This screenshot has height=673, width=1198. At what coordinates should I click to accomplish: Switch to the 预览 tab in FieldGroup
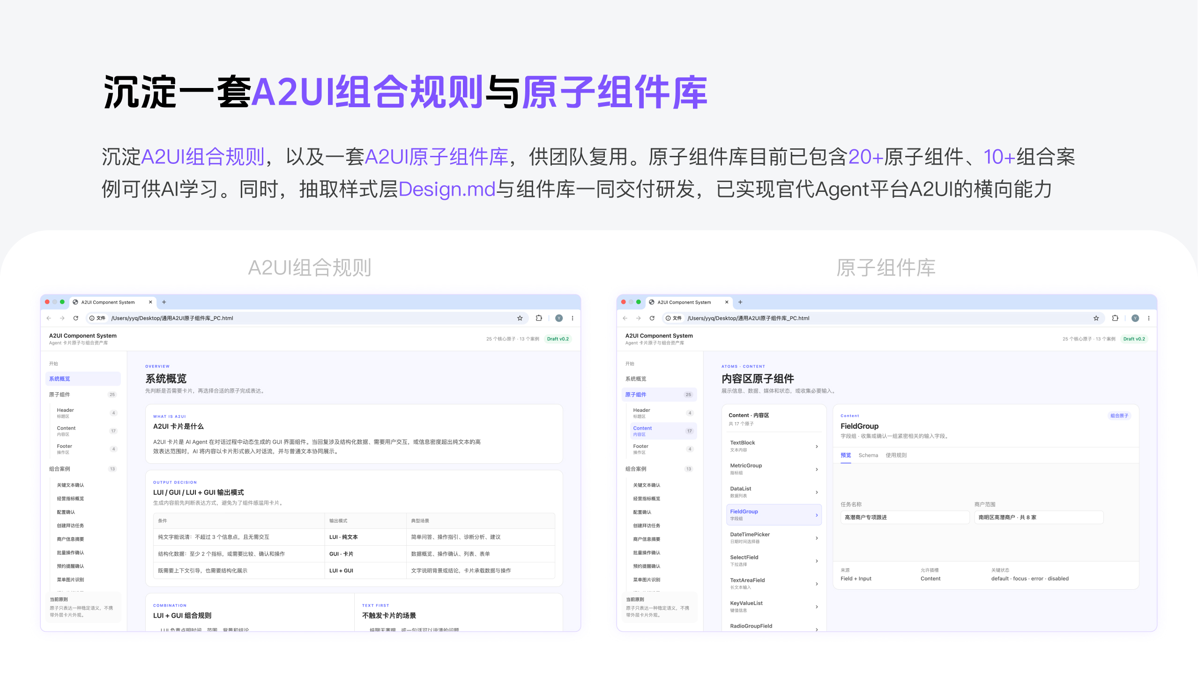846,455
